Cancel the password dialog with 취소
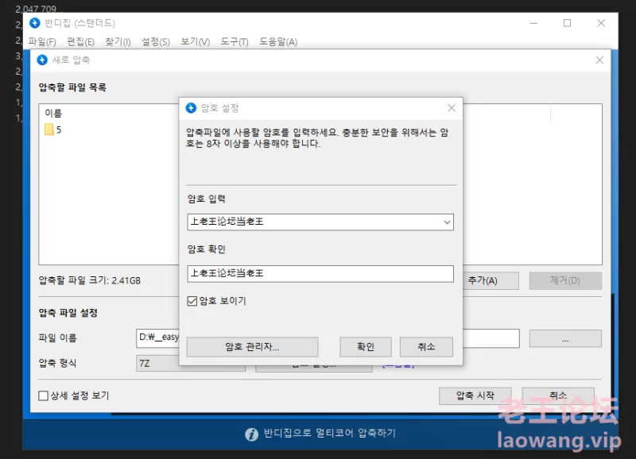Screen dimensions: 636x459 tap(426, 347)
